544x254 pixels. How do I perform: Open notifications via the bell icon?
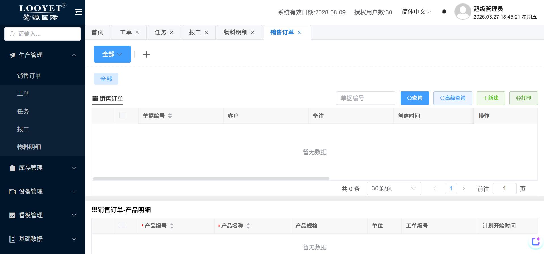[x=444, y=12]
